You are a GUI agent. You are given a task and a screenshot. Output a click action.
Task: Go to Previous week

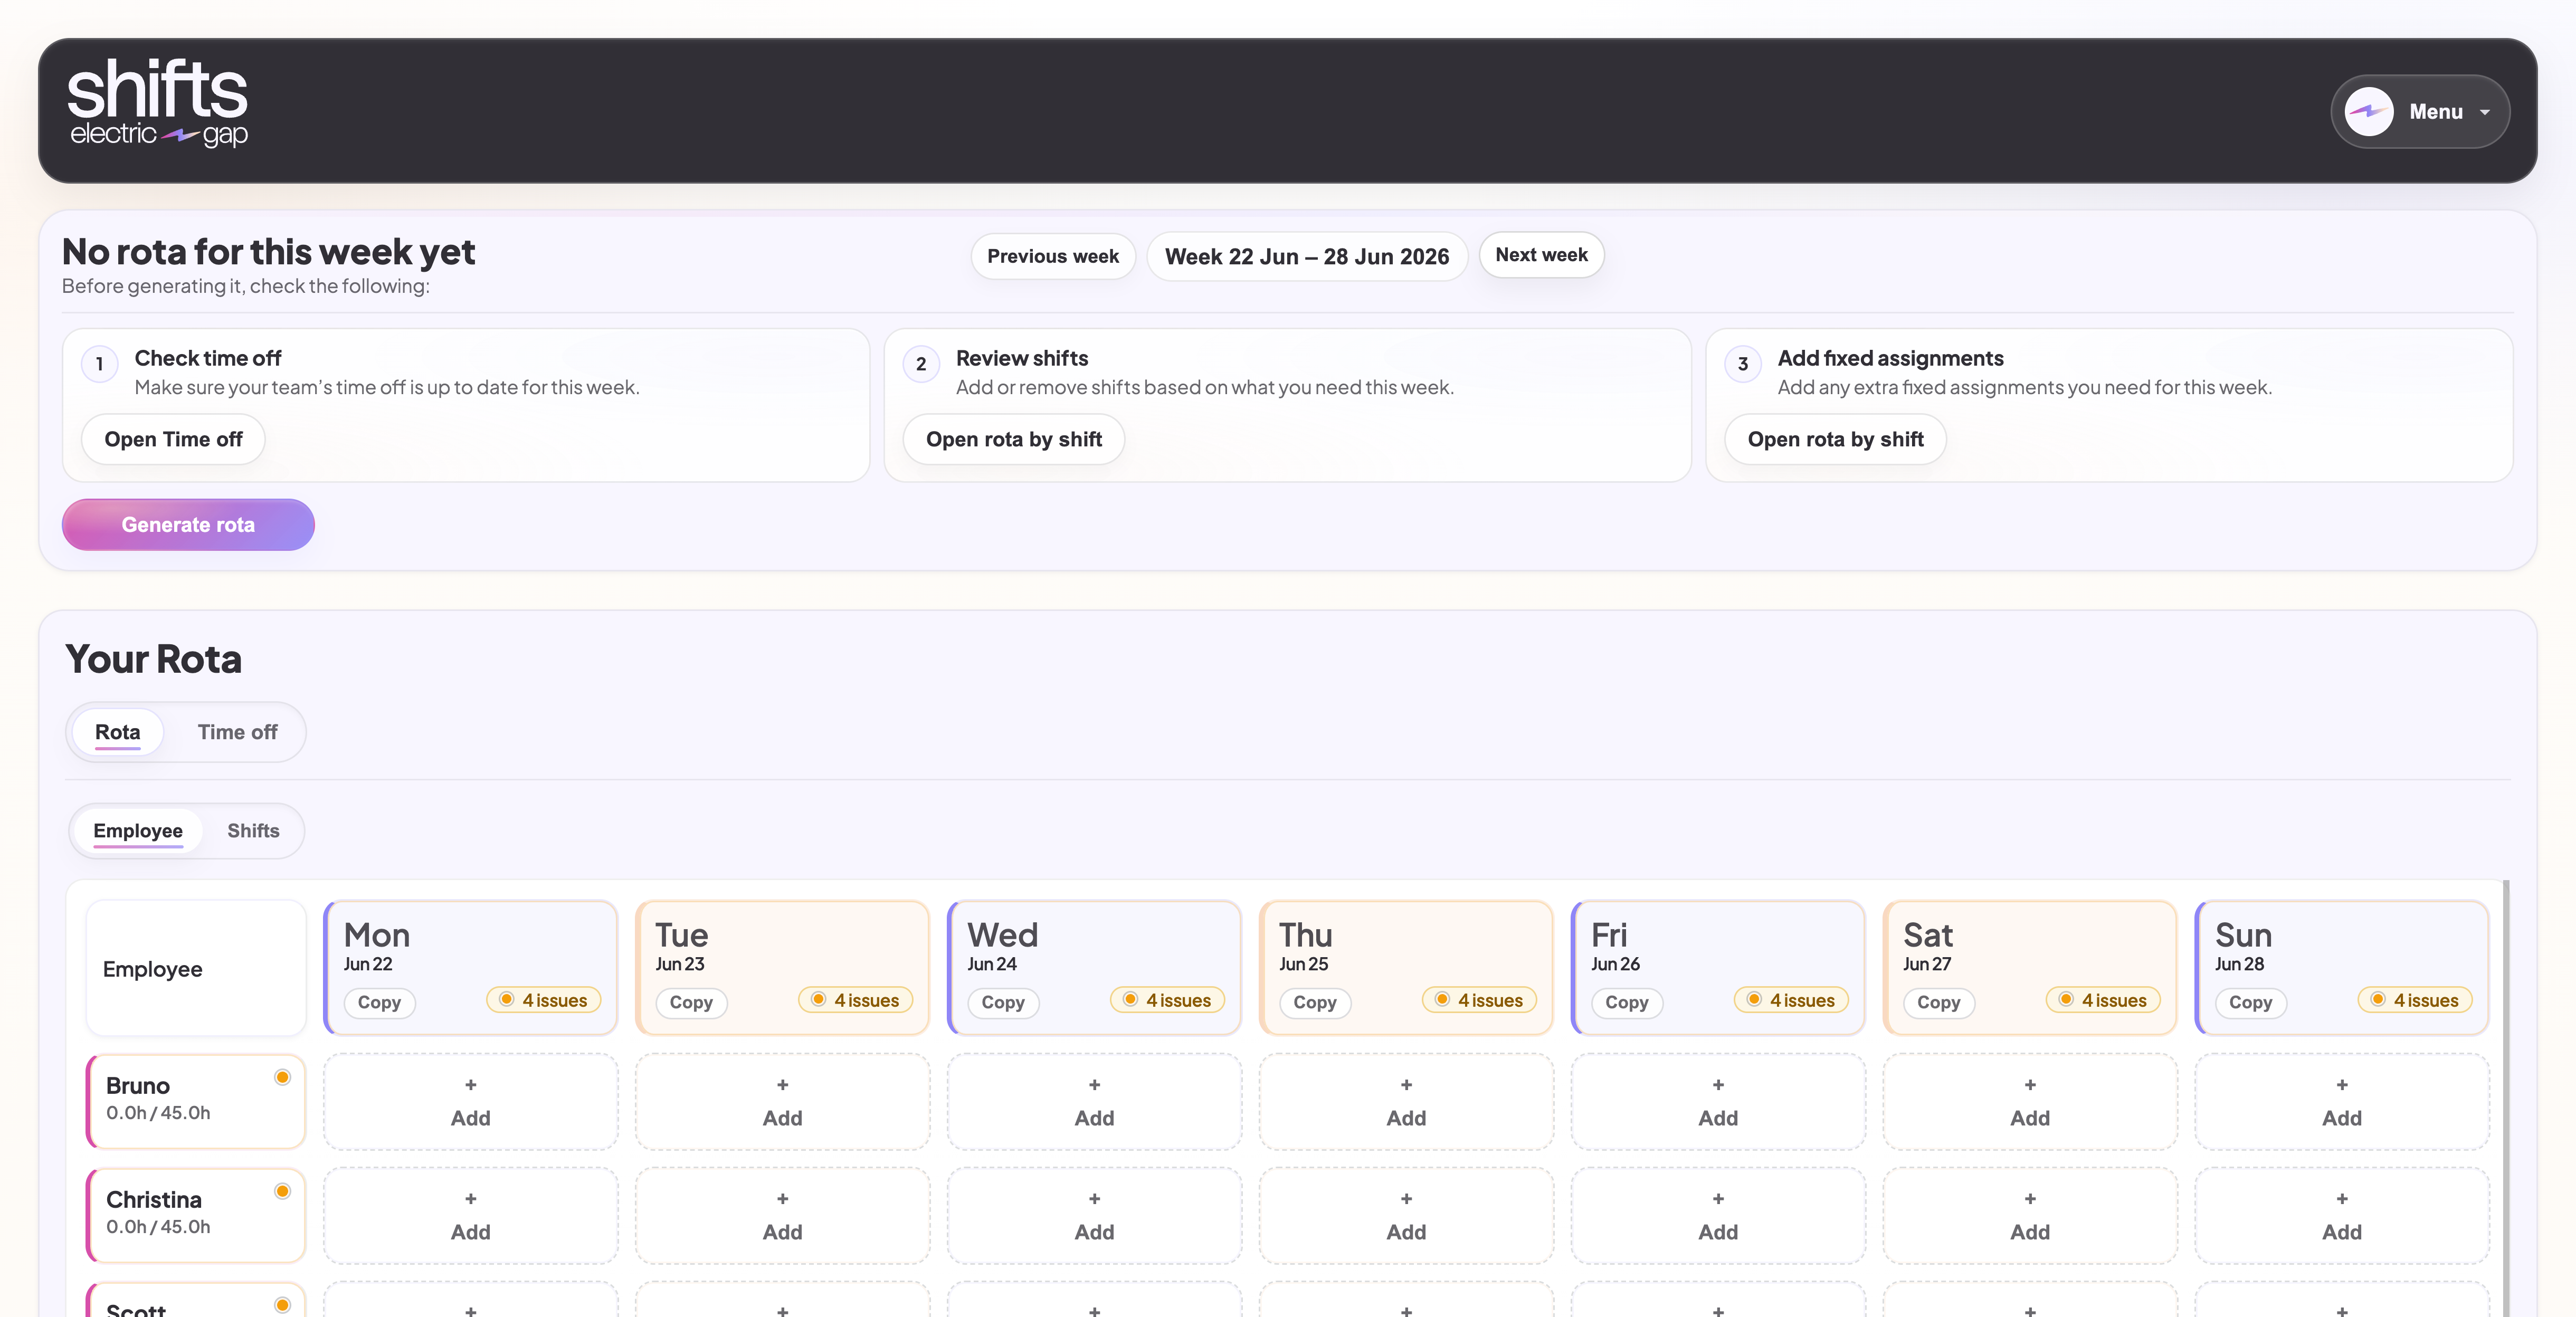(x=1052, y=256)
